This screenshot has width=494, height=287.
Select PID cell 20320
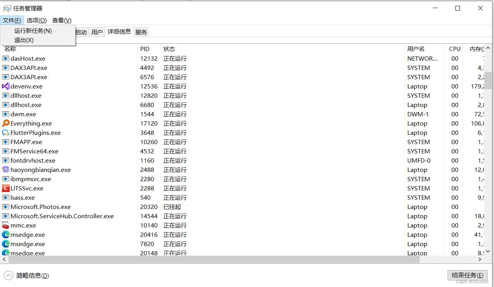149,207
